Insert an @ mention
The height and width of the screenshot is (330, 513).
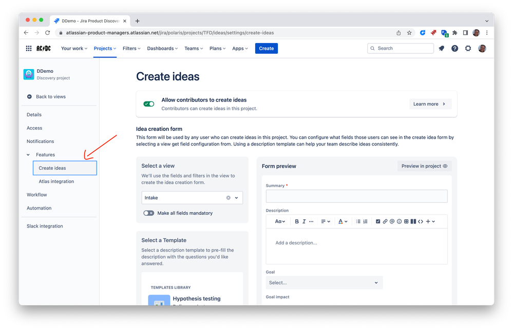(392, 221)
